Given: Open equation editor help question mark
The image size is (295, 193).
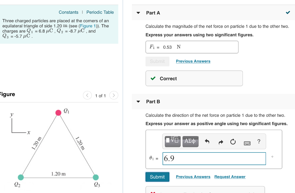Looking at the screenshot, I should point(258,141).
